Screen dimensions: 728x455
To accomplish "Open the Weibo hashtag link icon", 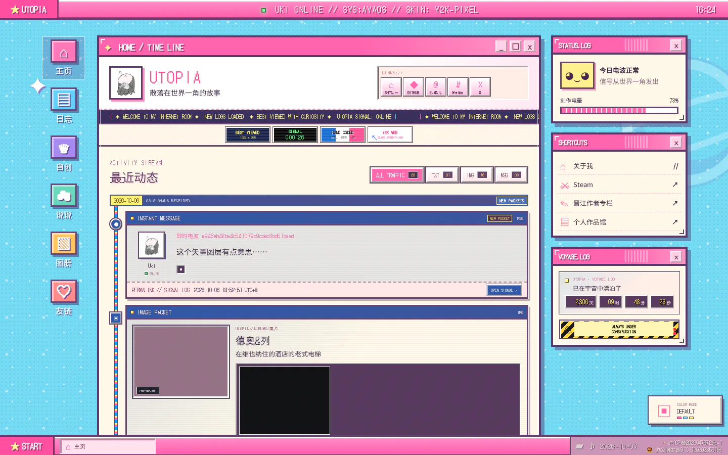I will coord(458,87).
